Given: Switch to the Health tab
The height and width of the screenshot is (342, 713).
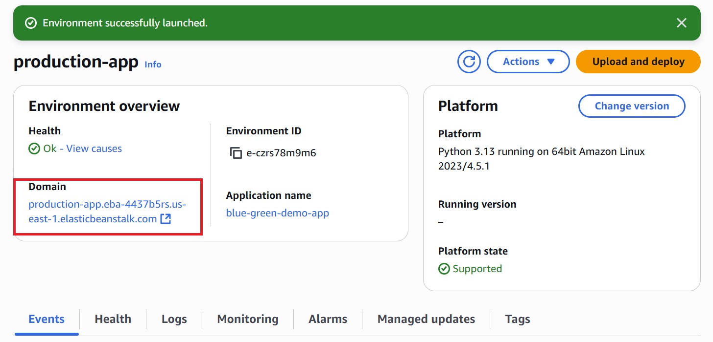Looking at the screenshot, I should 113,319.
